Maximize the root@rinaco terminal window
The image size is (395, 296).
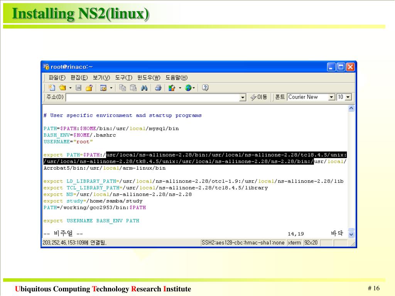point(341,67)
